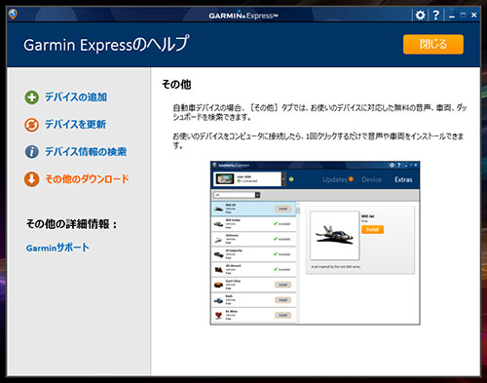Click the その他 heading text
This screenshot has width=487, height=383.
(176, 85)
